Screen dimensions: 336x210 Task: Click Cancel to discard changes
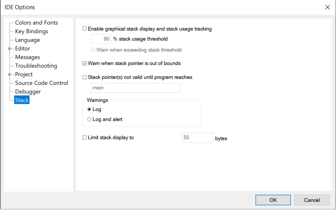[x=312, y=200]
